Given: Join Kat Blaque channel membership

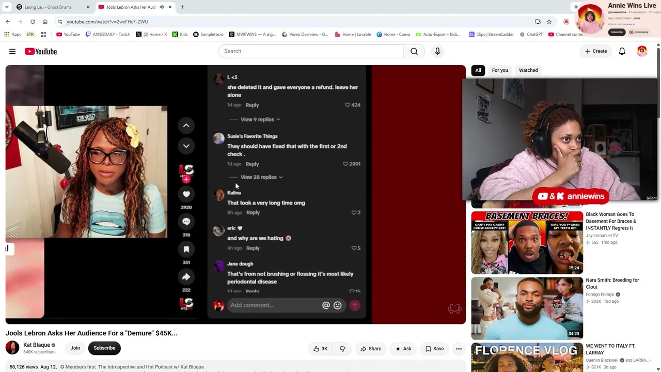Looking at the screenshot, I should click(75, 348).
